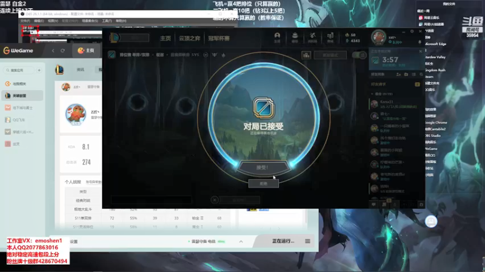Click the 经典对战 row in stats table
This screenshot has width=485, height=272.
[x=84, y=201]
